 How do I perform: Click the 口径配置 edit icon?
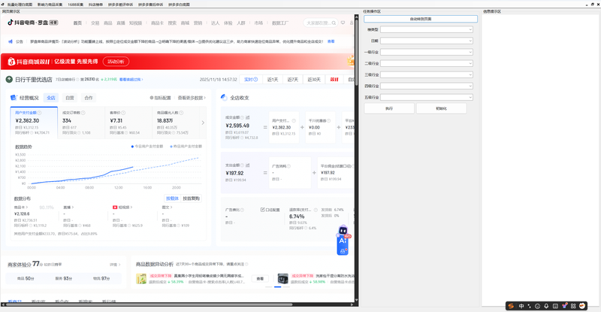coord(262,210)
